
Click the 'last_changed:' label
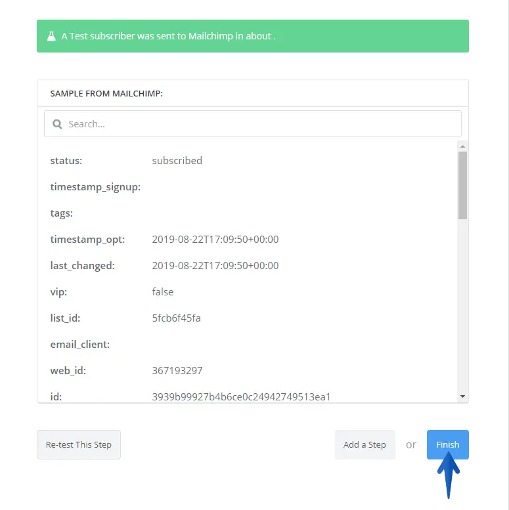[x=82, y=266]
